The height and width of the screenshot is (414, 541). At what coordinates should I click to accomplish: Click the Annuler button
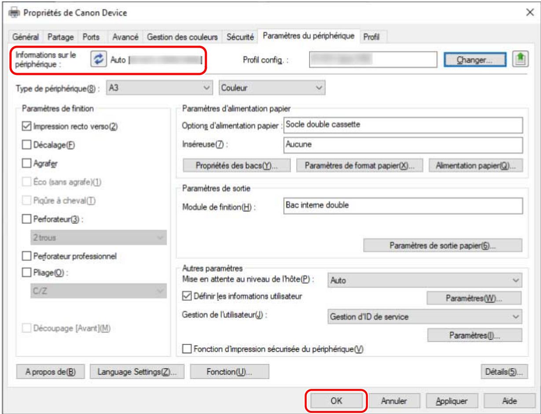[x=394, y=401]
